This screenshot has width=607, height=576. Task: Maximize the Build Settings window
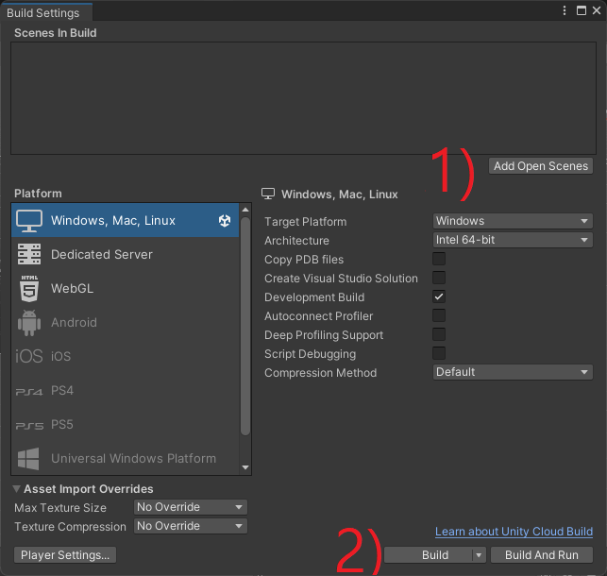pyautogui.click(x=582, y=10)
